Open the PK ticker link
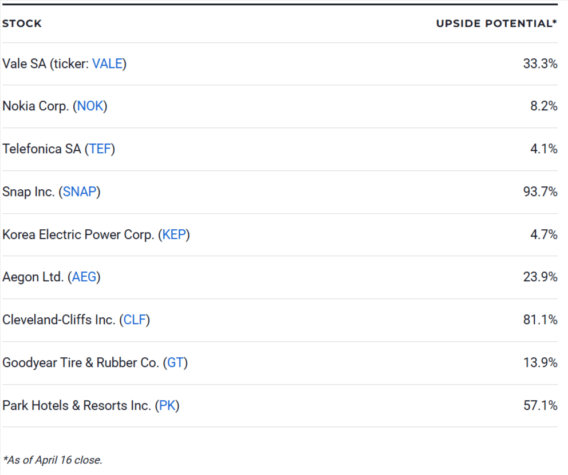This screenshot has height=475, width=568. [x=167, y=406]
